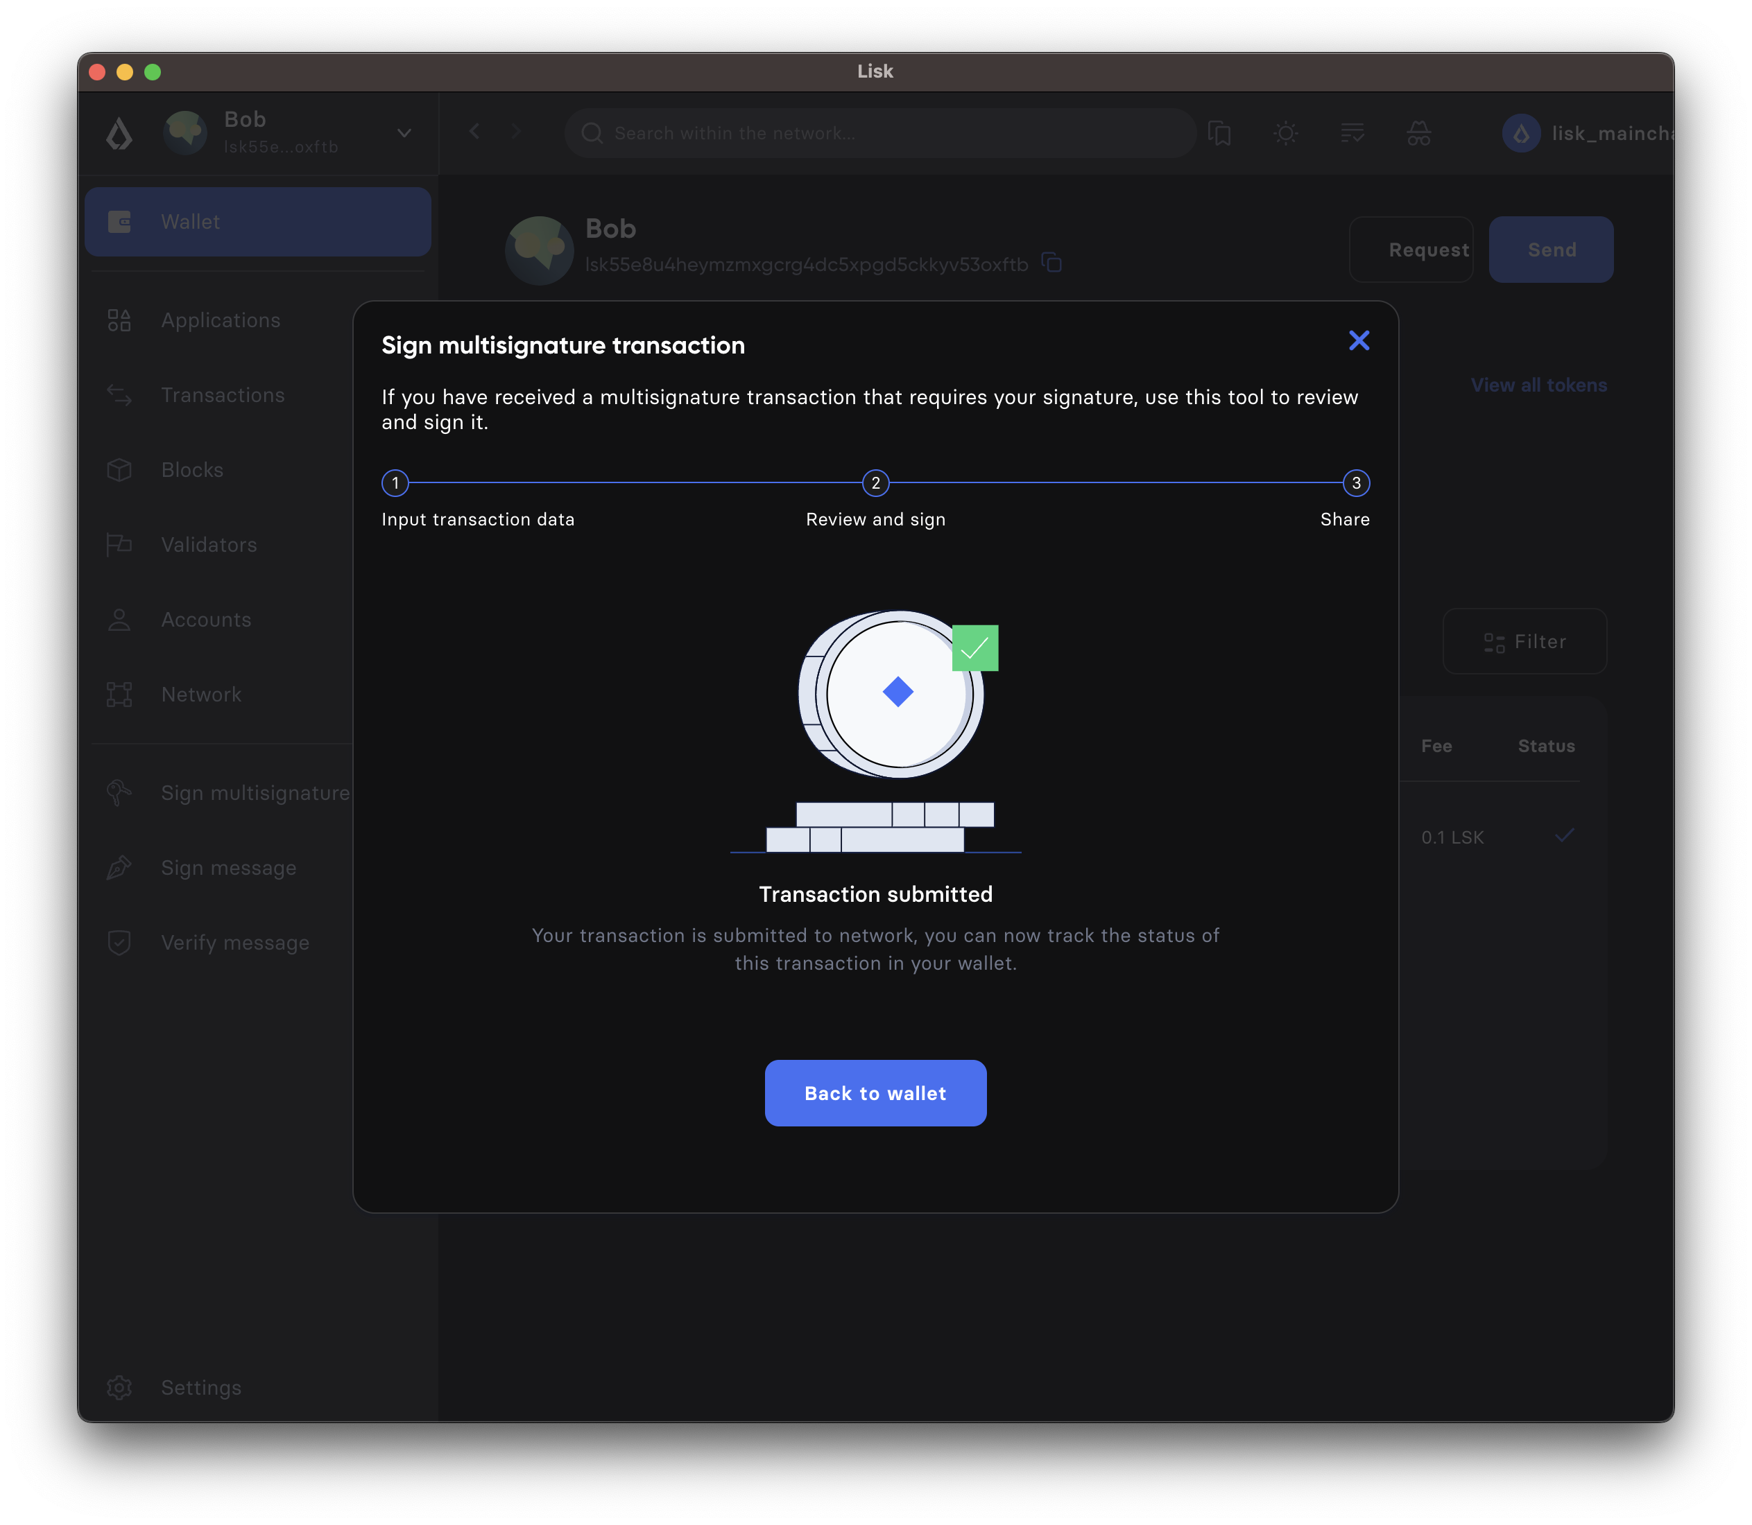Open Applications in the sidebar
This screenshot has width=1752, height=1525.
(x=220, y=321)
